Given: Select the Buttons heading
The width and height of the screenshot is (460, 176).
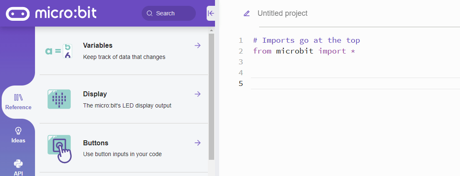Looking at the screenshot, I should [96, 143].
